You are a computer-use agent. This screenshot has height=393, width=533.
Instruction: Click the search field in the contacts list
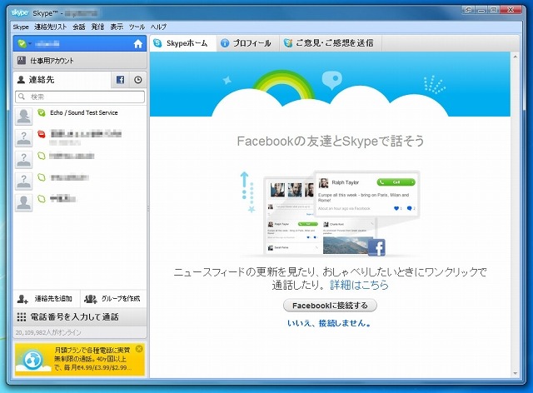pyautogui.click(x=80, y=97)
